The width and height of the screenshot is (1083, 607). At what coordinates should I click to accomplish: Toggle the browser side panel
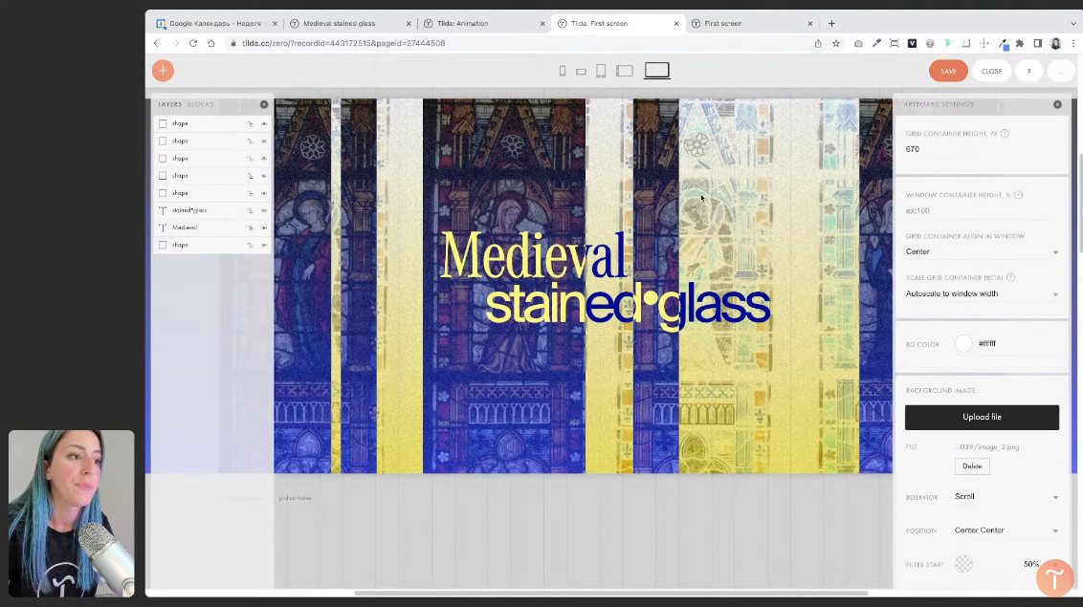coord(1037,43)
